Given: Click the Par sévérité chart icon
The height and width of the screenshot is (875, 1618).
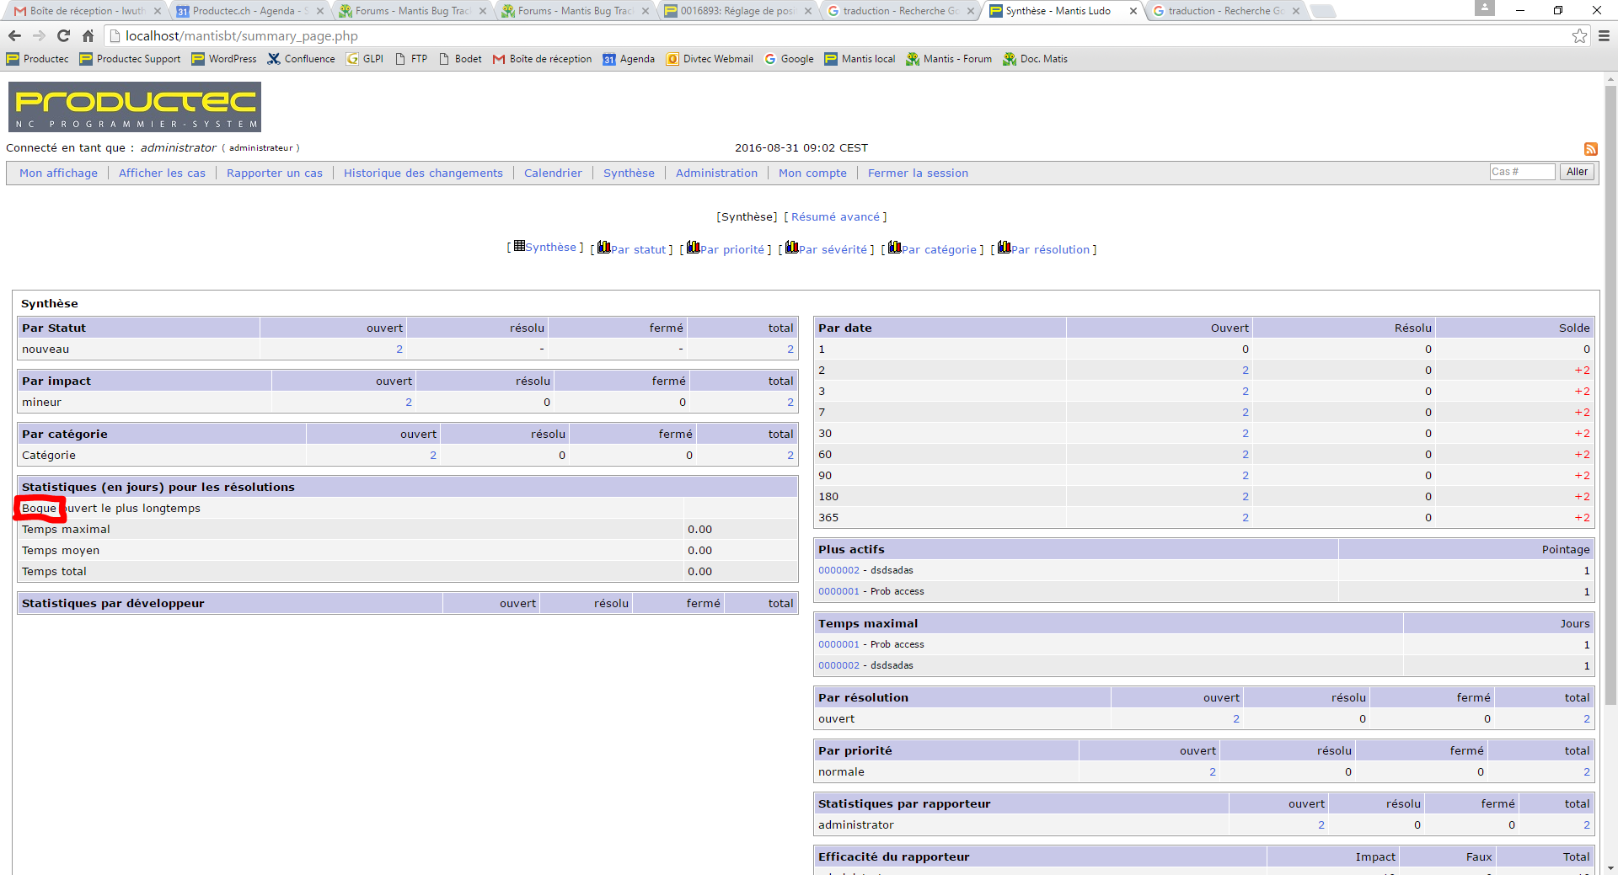Looking at the screenshot, I should coord(791,248).
